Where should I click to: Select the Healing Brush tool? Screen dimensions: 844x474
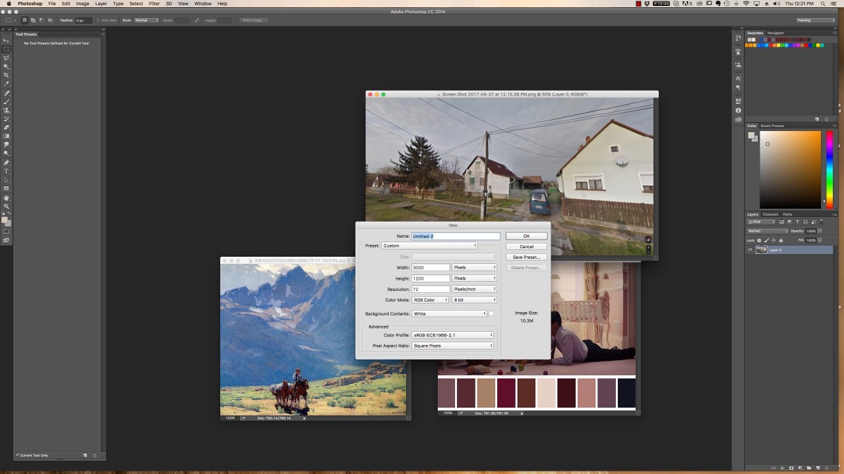click(7, 93)
